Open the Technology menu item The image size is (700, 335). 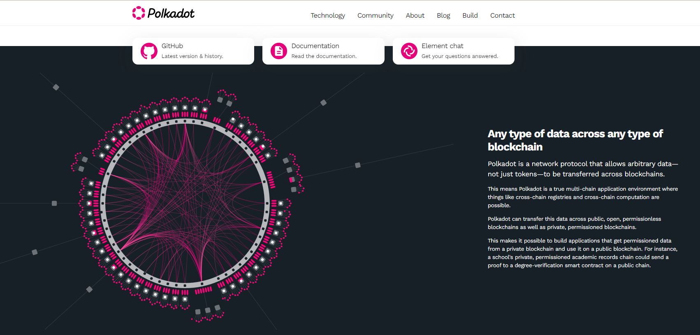tap(328, 15)
